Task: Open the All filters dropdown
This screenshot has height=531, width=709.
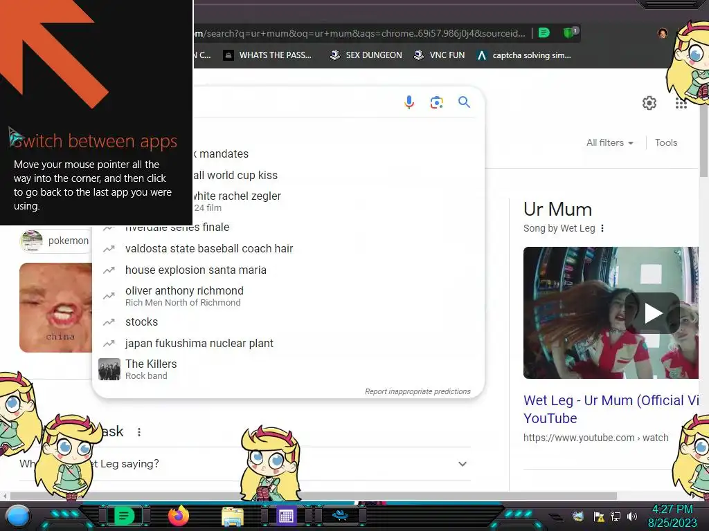Action: (609, 142)
